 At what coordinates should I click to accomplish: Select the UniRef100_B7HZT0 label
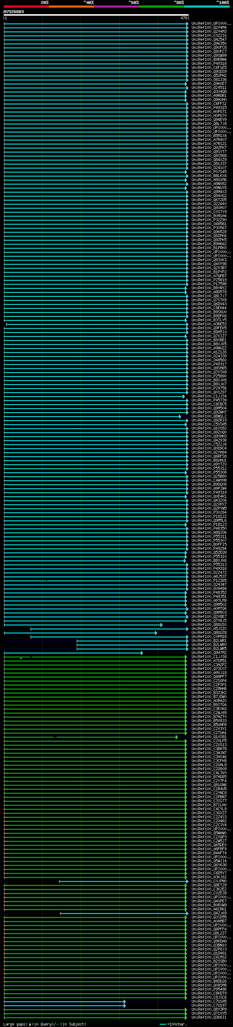click(x=209, y=717)
